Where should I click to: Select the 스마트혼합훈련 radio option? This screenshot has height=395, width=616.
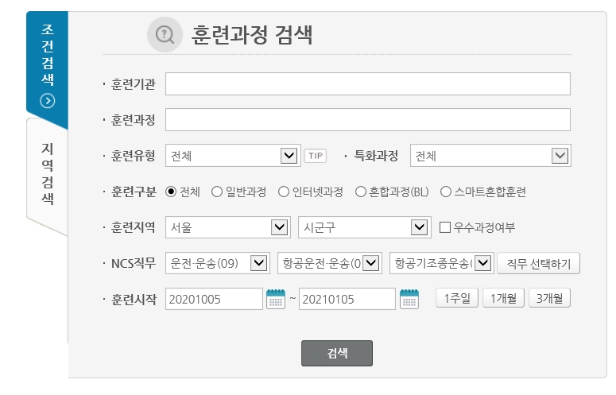pos(445,192)
